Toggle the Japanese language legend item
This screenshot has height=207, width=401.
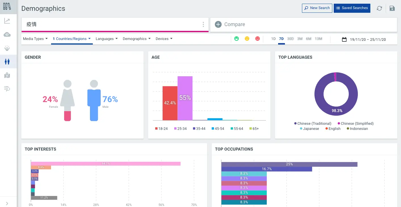(x=309, y=129)
